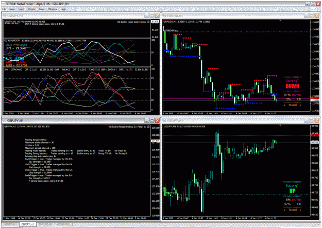The height and width of the screenshot is (228, 322).
Task: Close the EURUSD,M1 chart window
Action: (317, 16)
